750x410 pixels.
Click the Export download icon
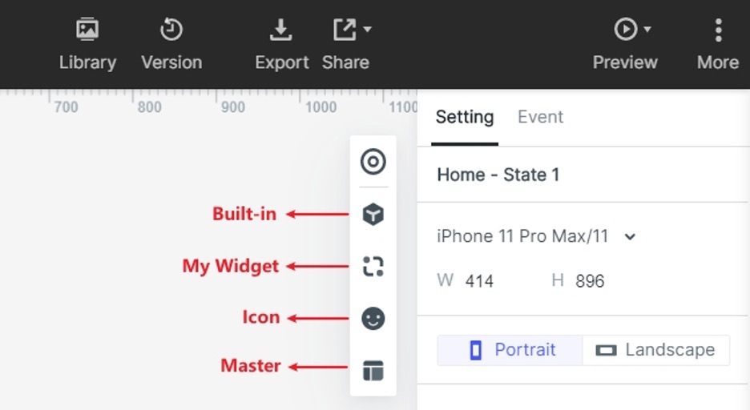281,31
